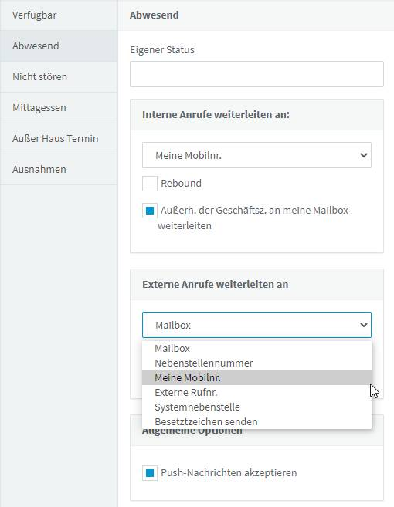Collapse the external calls Mailbox dropdown
The width and height of the screenshot is (394, 507).
[256, 325]
